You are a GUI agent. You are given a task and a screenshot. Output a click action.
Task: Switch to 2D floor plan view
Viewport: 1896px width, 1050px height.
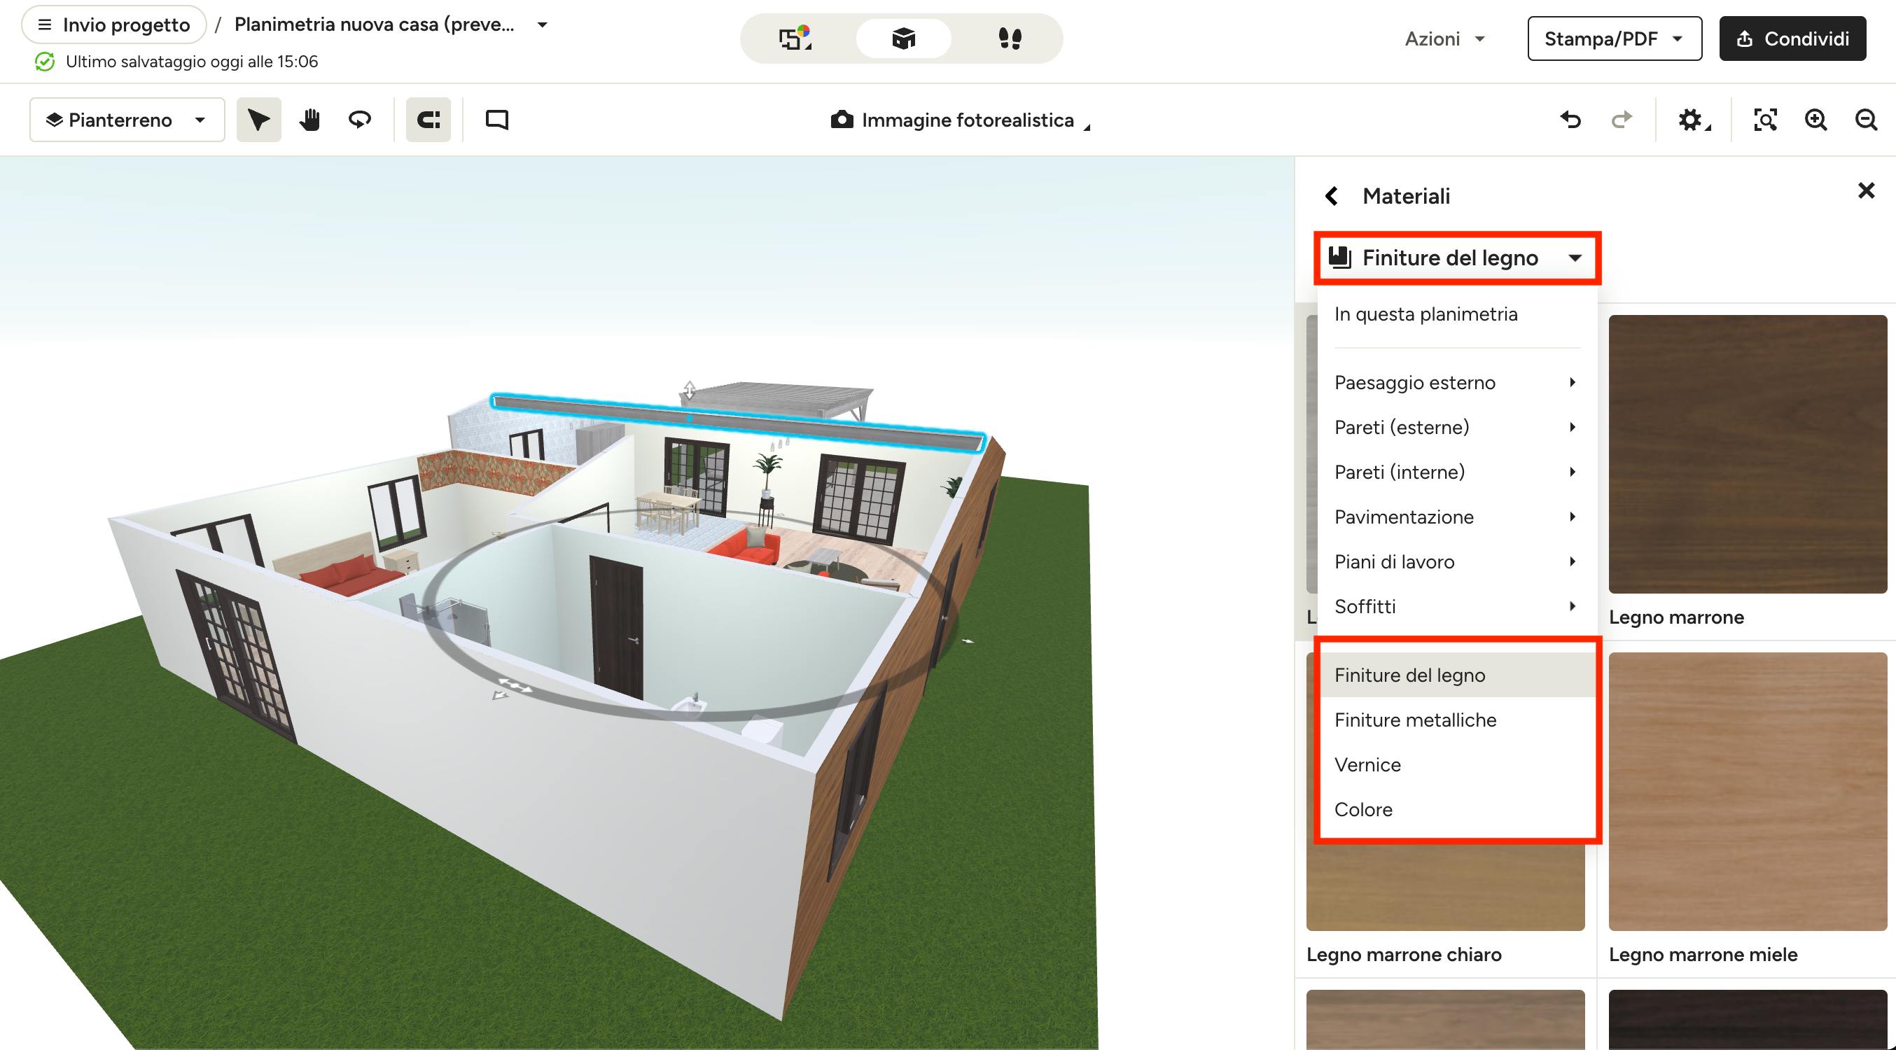pos(795,38)
